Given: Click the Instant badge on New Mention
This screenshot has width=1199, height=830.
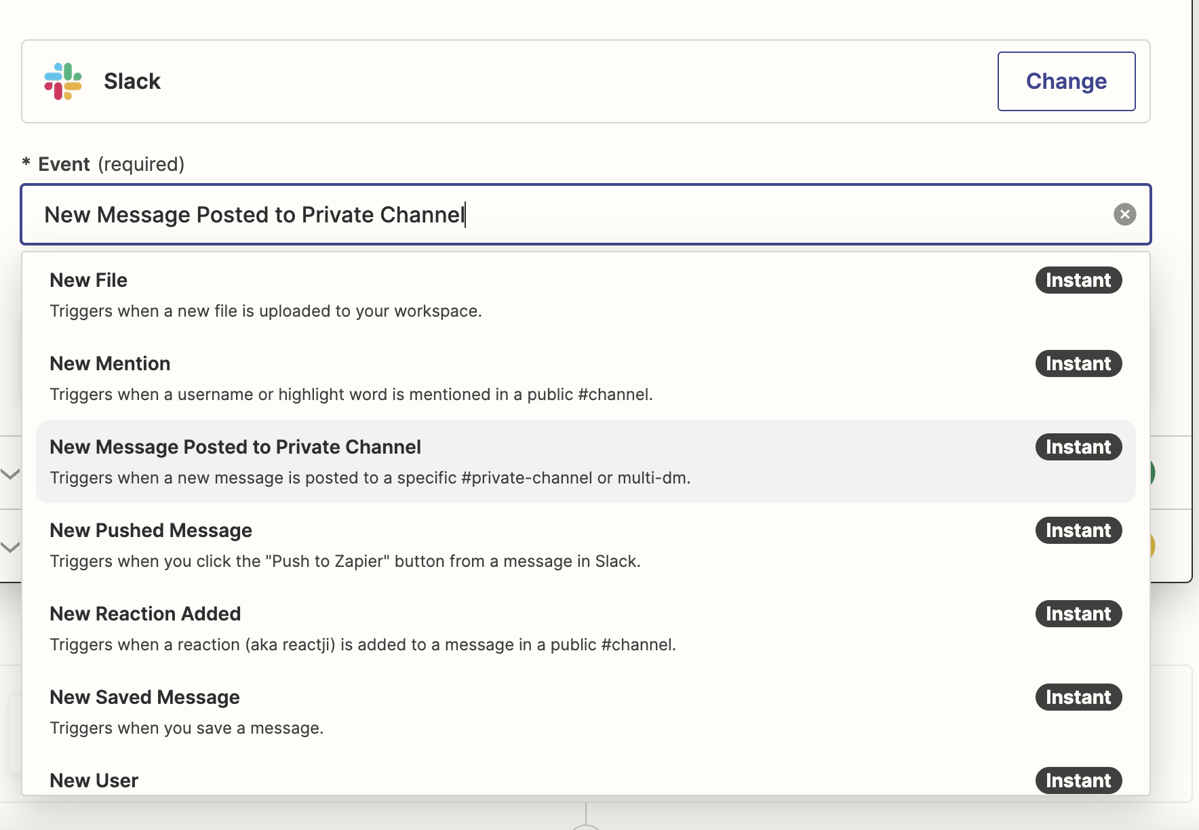Looking at the screenshot, I should pos(1078,363).
